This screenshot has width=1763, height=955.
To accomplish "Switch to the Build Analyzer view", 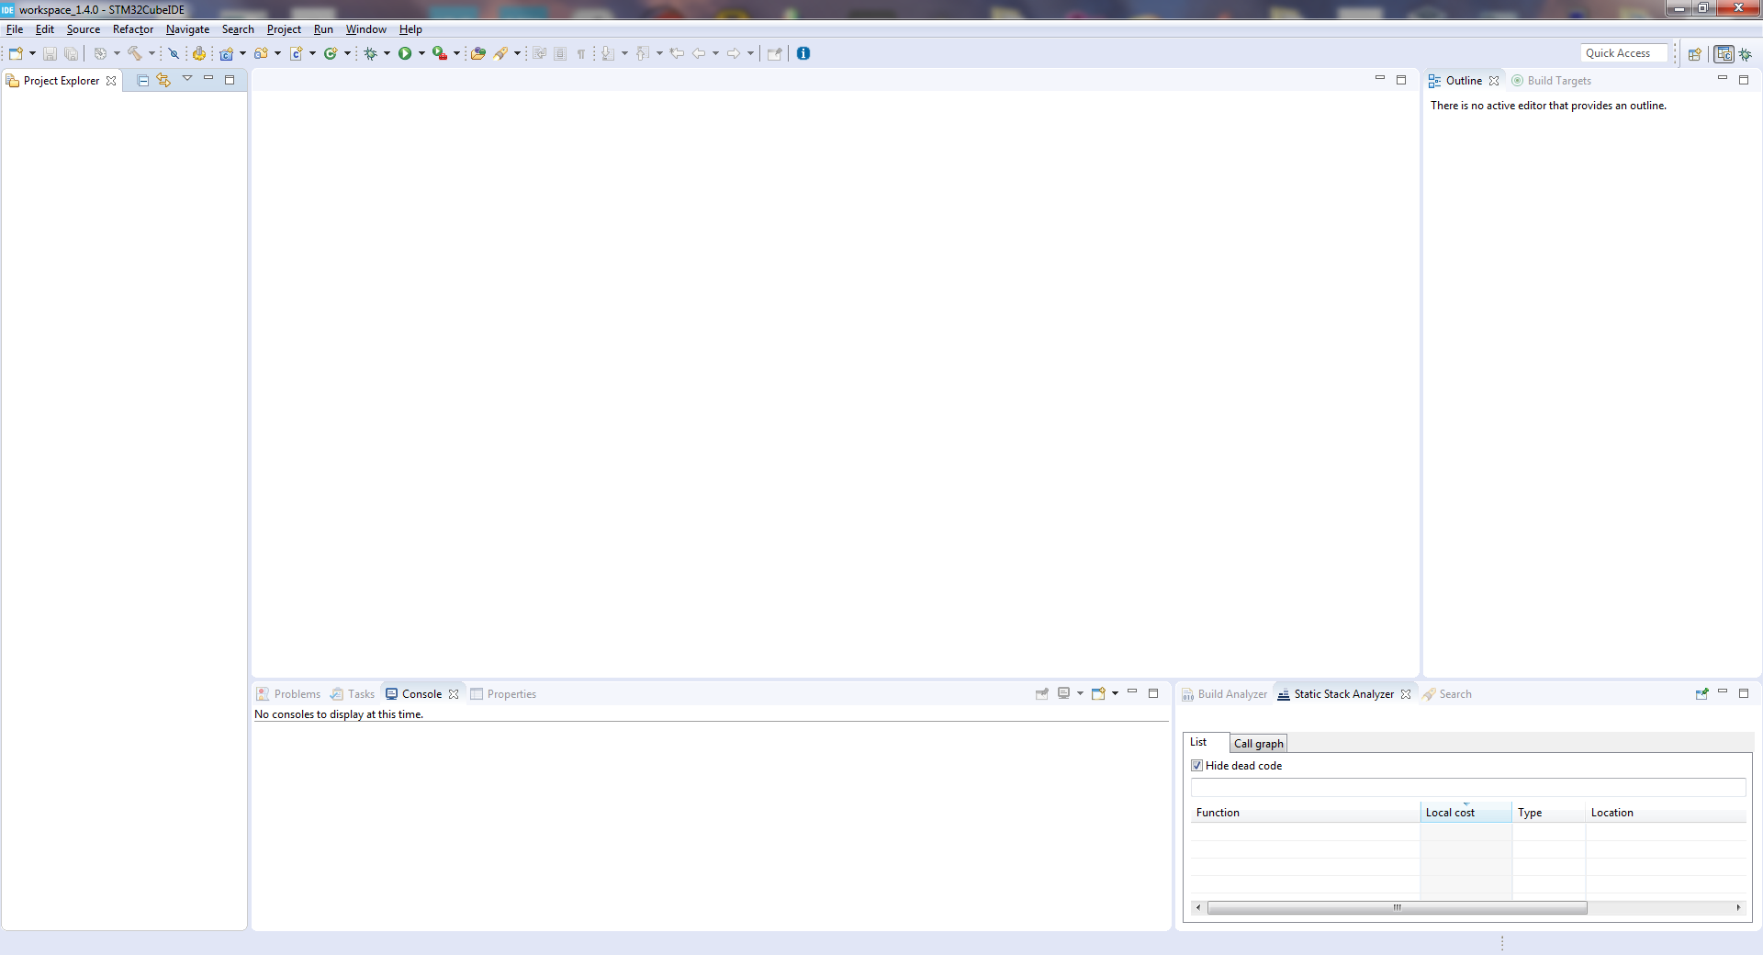I will point(1230,694).
